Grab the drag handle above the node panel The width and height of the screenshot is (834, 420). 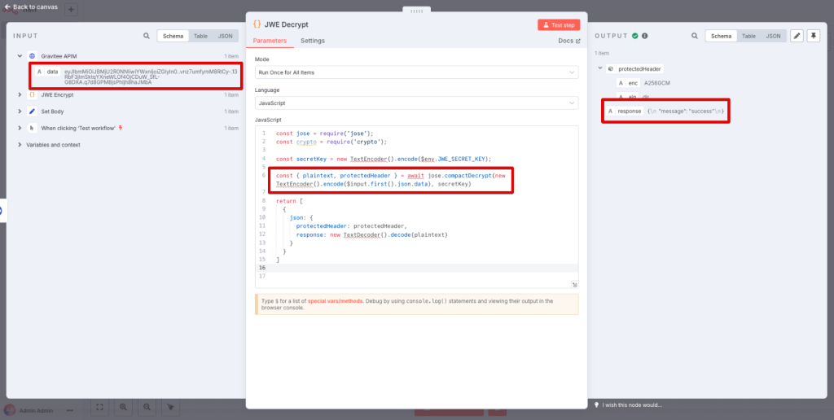click(416, 10)
